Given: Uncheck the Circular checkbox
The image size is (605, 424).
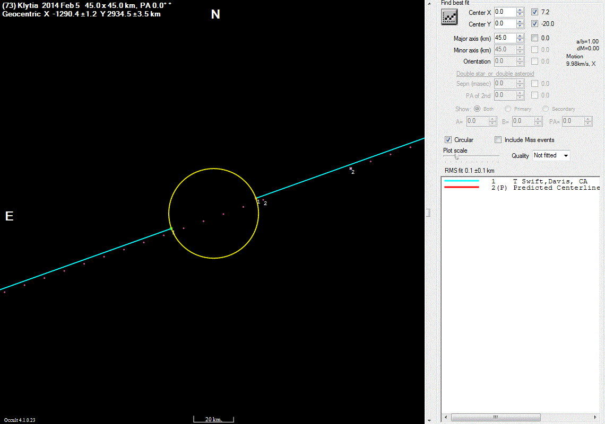Looking at the screenshot, I should 448,139.
